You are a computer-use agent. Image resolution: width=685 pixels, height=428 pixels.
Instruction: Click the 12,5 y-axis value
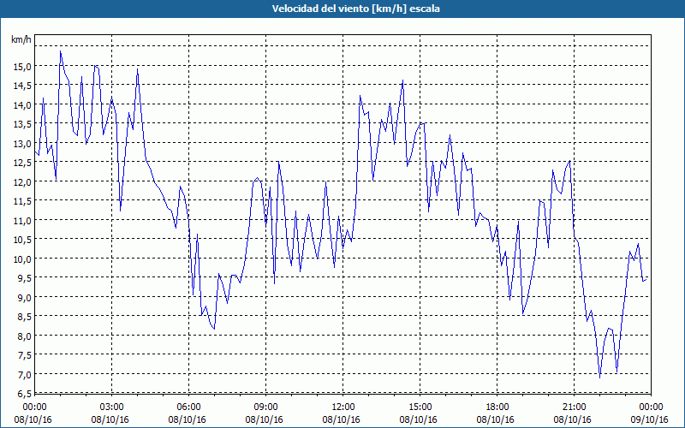[22, 163]
